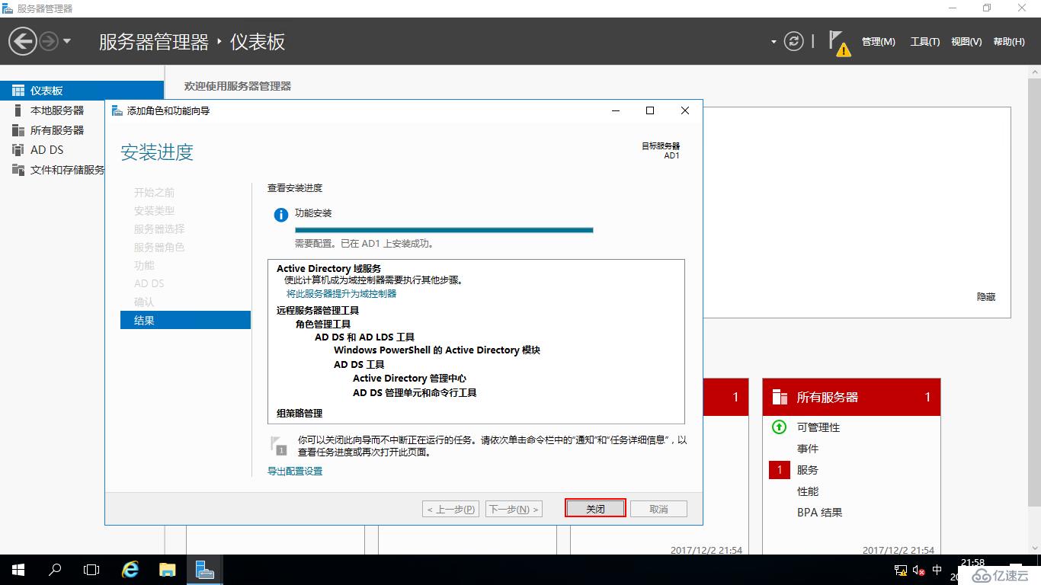Click the 所有服务器 sidebar icon
This screenshot has width=1041, height=585.
click(x=18, y=130)
